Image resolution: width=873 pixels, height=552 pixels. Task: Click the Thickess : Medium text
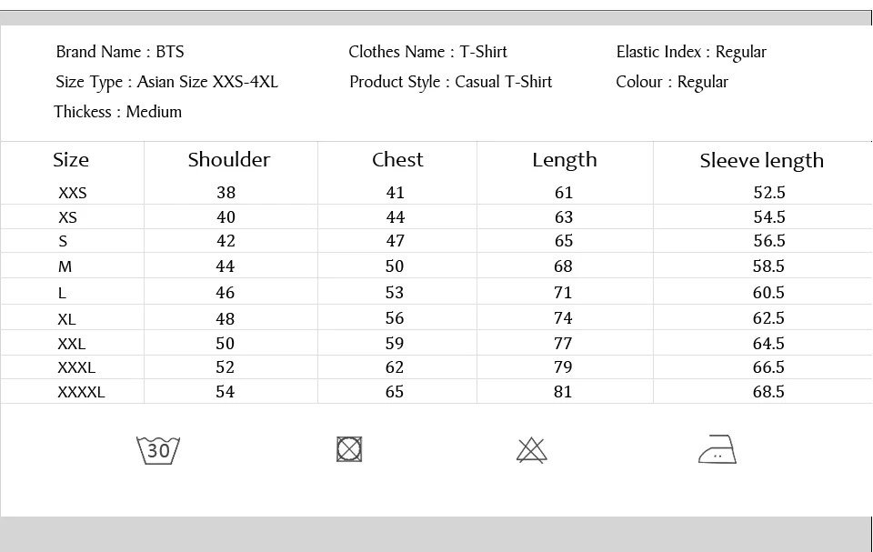click(117, 112)
